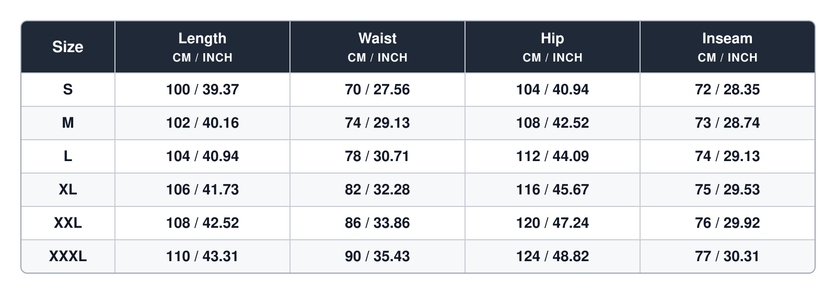The height and width of the screenshot is (294, 836).
Task: Click the M size row label
Action: coord(68,123)
